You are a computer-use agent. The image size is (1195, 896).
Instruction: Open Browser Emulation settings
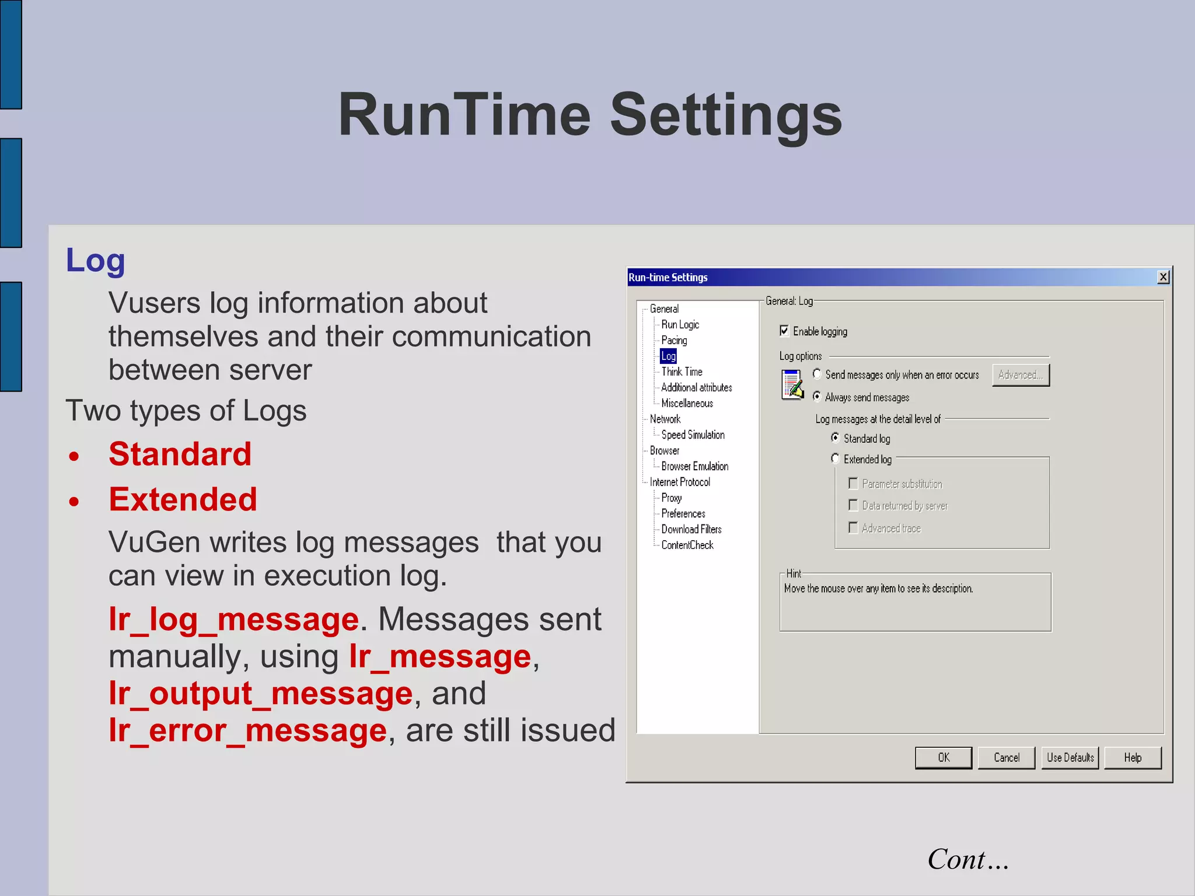click(x=694, y=466)
